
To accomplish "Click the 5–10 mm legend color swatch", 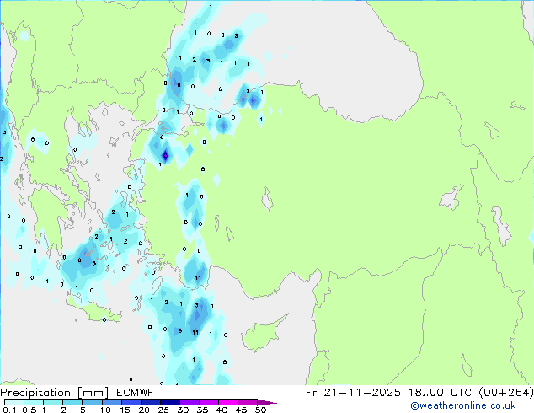I will 92,402.
